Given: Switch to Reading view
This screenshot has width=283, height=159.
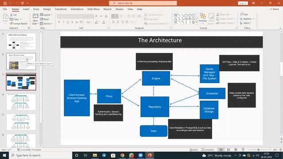Looking at the screenshot, I should click(x=236, y=150).
